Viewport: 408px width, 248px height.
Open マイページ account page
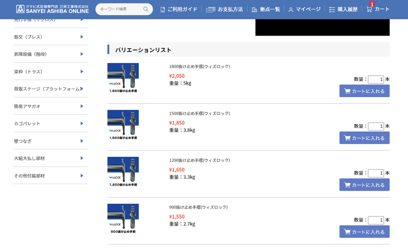(304, 9)
